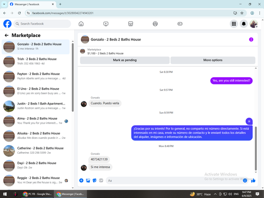The height and width of the screenshot is (198, 264).
Task: Open the taskbar clock and date
Action: 247,194
